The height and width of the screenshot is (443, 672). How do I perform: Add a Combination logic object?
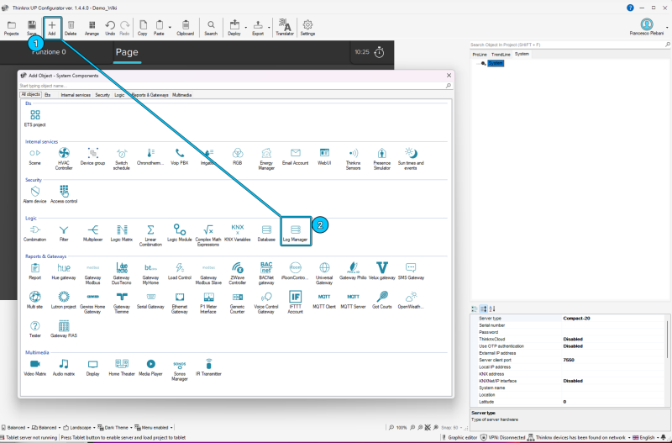(x=34, y=234)
